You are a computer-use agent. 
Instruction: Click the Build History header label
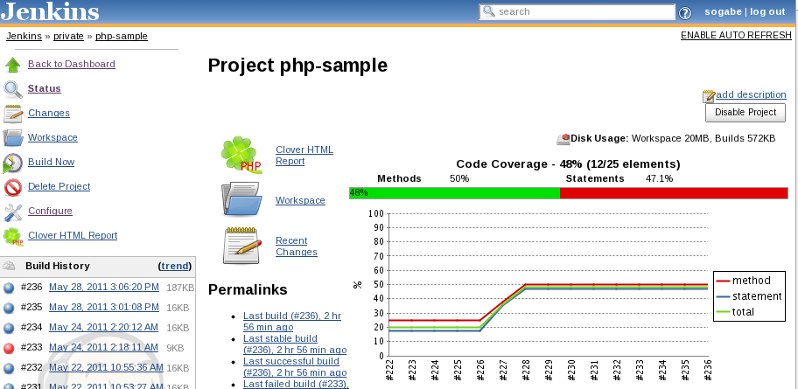tap(58, 266)
